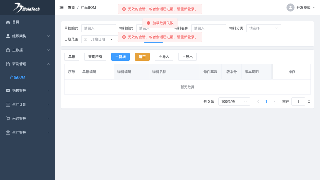The width and height of the screenshot is (320, 180).
Task: Click the 生产计划 calendar icon
Action: coord(8,104)
